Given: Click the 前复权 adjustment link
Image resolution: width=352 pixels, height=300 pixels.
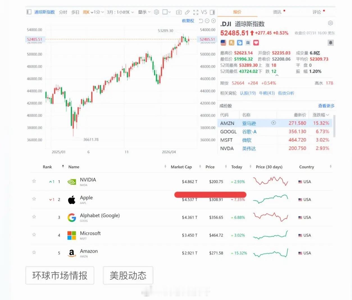Looking at the screenshot, I should click(188, 21).
